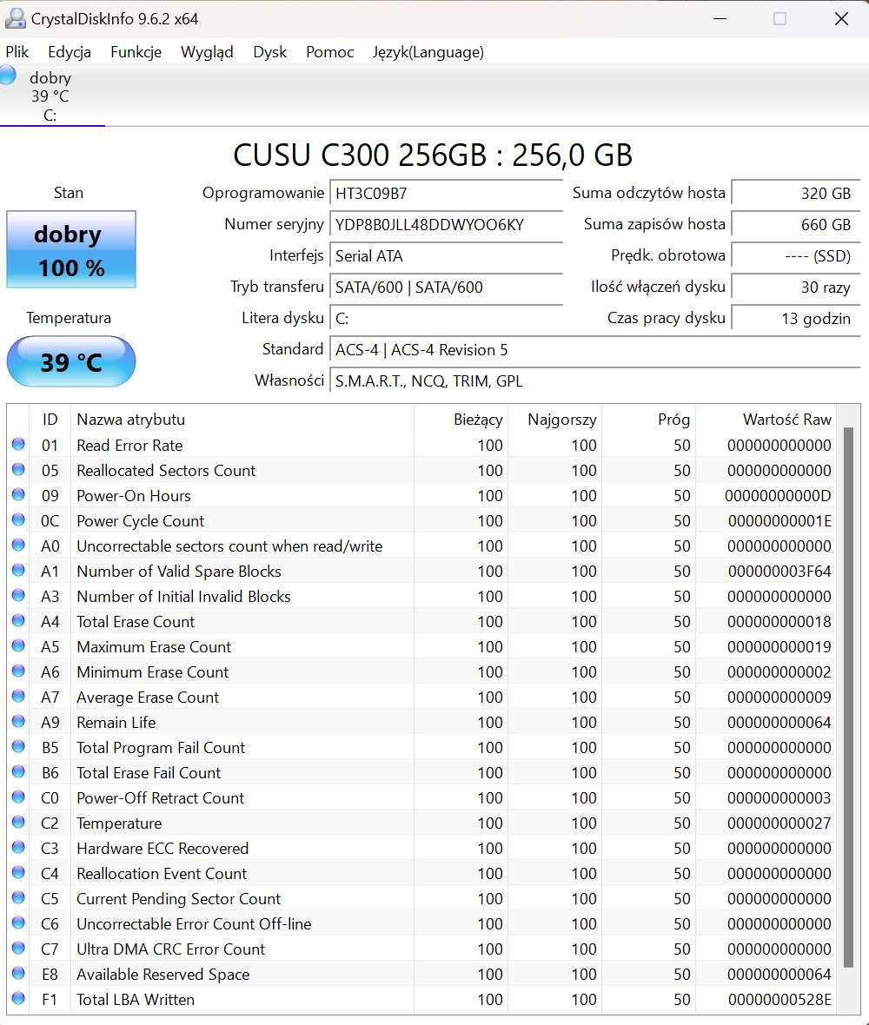
Task: Click status orb of Total Erase Count row
Action: point(18,620)
